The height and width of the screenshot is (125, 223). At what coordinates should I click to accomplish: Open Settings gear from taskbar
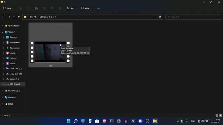click(x=119, y=121)
